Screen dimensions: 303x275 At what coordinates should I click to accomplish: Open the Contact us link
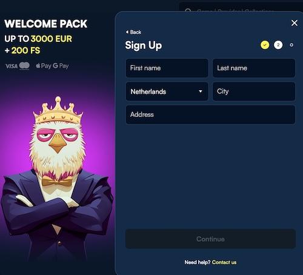coord(224,262)
